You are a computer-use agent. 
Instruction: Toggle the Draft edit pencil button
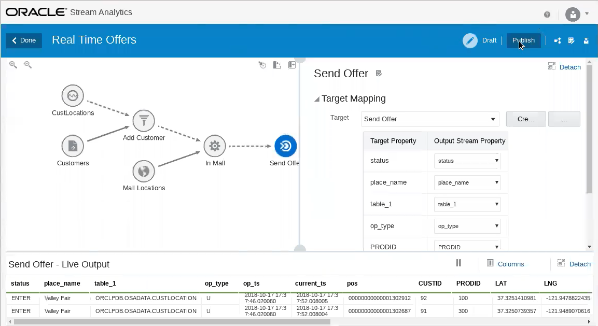[470, 40]
